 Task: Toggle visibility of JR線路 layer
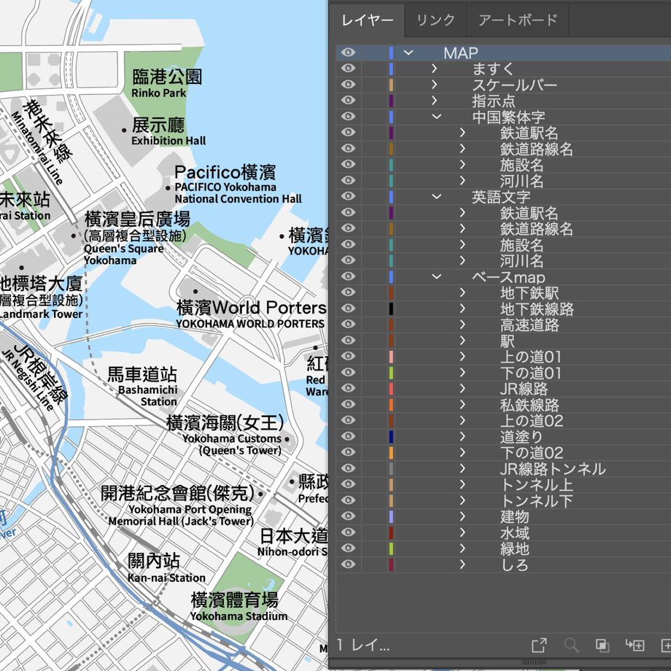(349, 388)
